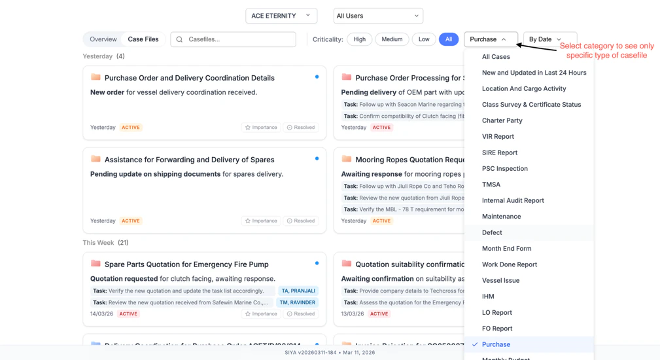Viewport: 660px width, 360px height.
Task: Click Resolved on Spare Parts Quotation case
Action: (x=301, y=314)
